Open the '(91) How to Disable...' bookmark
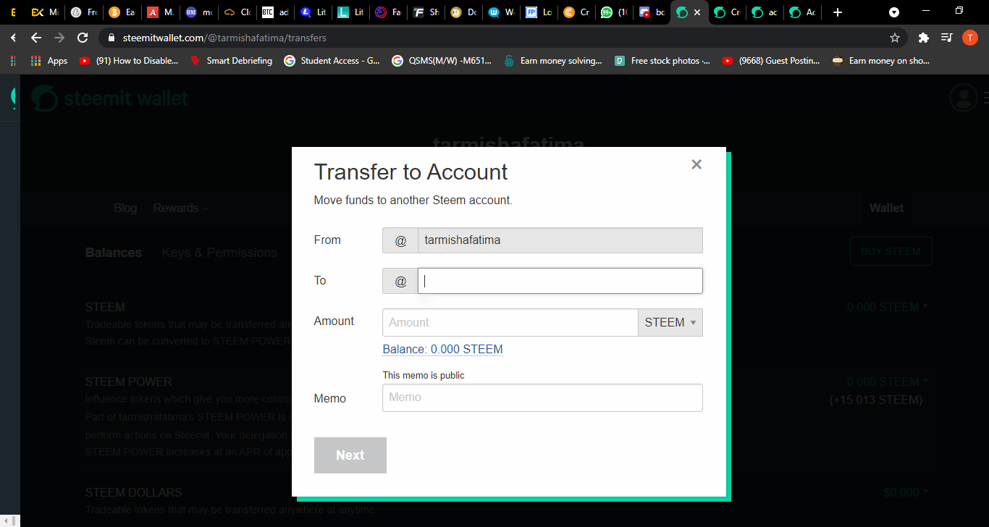989x527 pixels. point(129,61)
